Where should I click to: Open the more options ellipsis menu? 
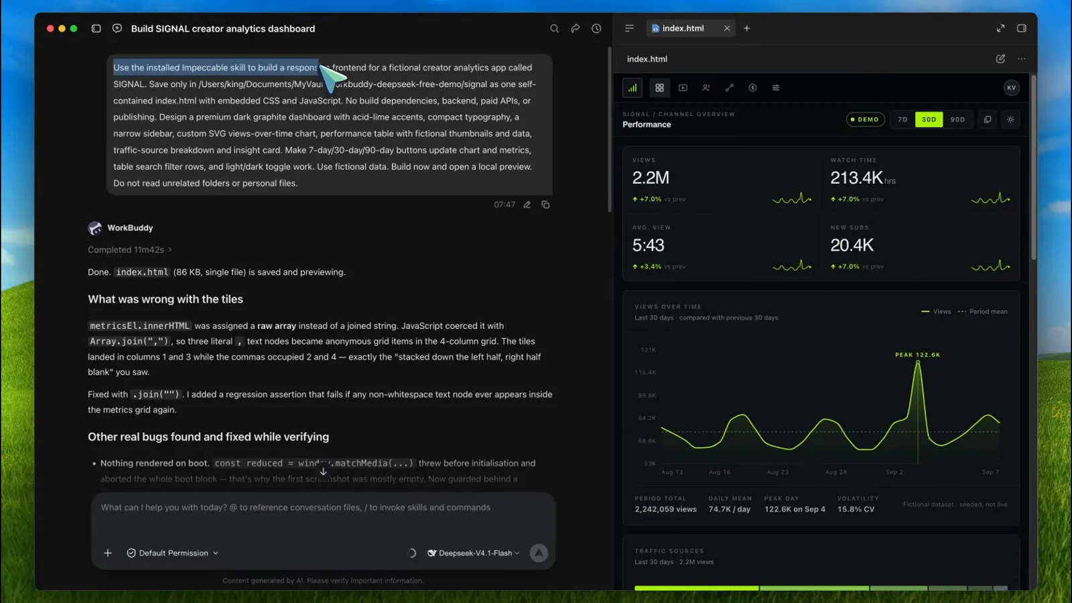(x=1022, y=59)
